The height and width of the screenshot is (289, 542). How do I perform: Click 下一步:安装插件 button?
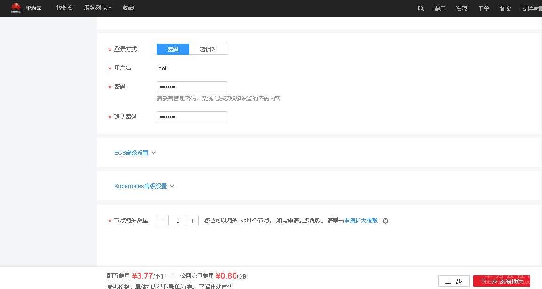[502, 281]
